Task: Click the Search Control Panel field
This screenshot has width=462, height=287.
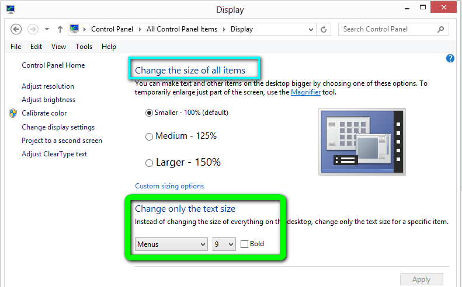Action: pos(393,29)
